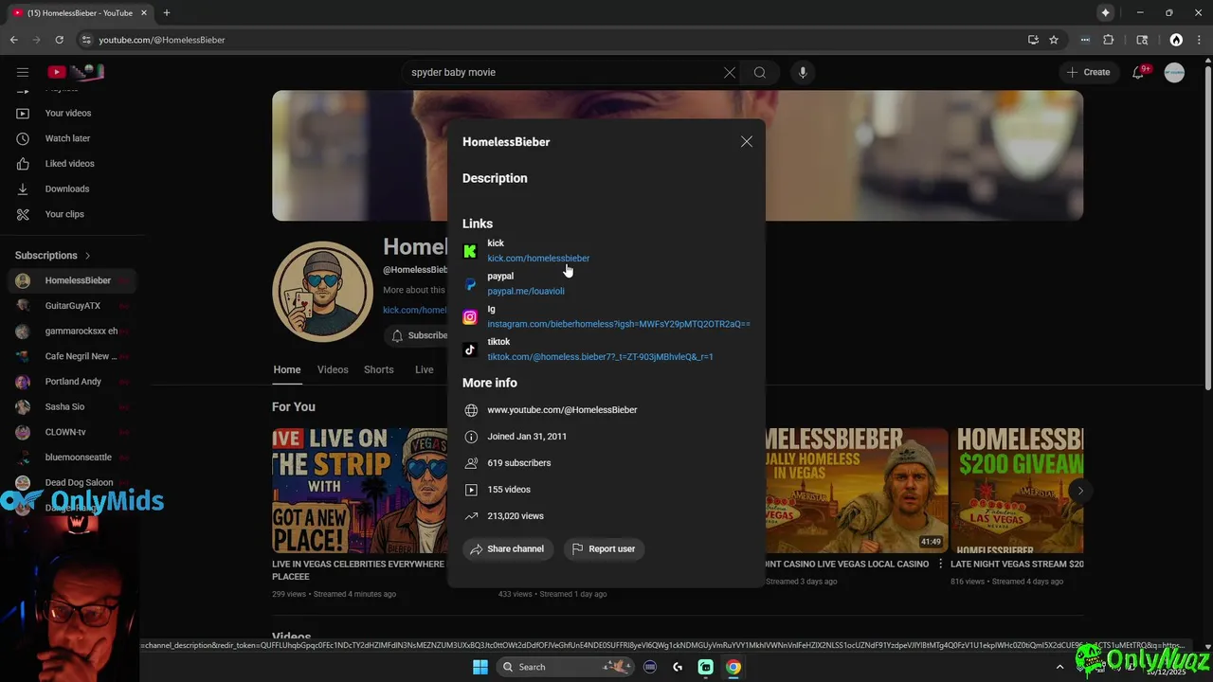Open the notifications bell
1213x682 pixels.
click(x=1140, y=72)
